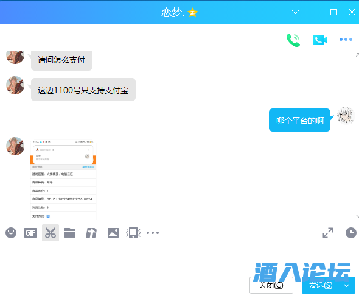The height and width of the screenshot is (298, 359).
Task: Click the Tencent Docs icon in toolbar
Action: click(91, 233)
